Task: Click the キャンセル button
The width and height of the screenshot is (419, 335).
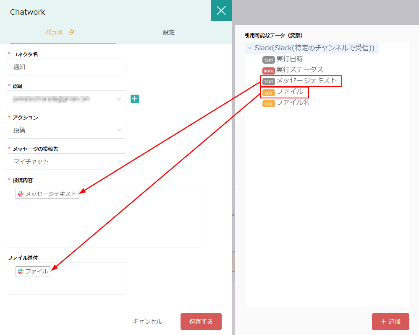Action: point(147,322)
